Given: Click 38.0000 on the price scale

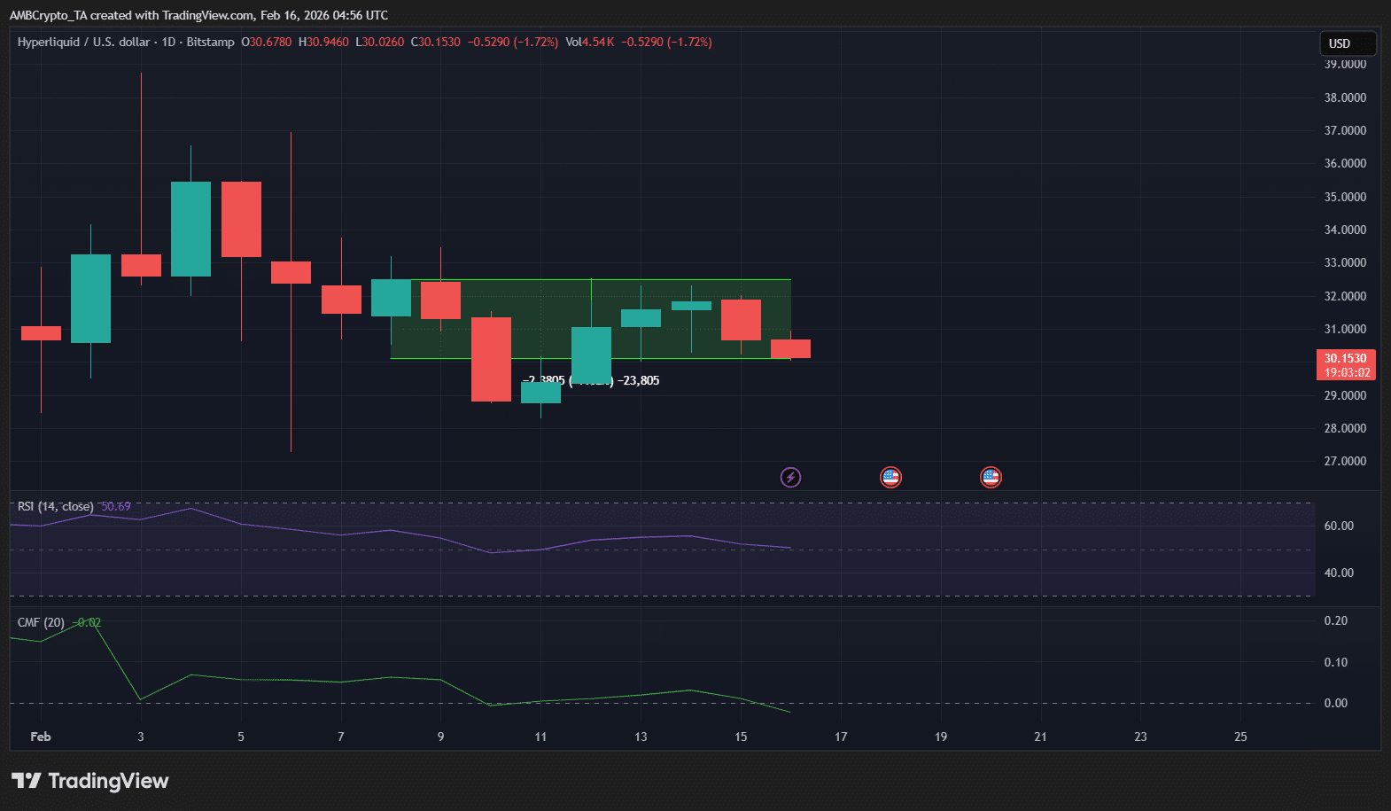Looking at the screenshot, I should (1344, 97).
